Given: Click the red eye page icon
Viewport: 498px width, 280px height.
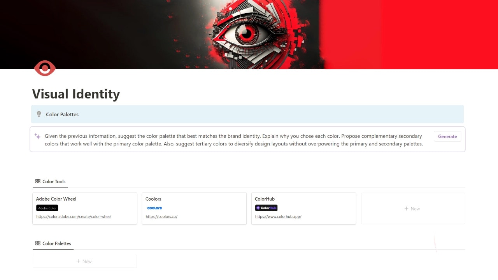Looking at the screenshot, I should click(45, 68).
